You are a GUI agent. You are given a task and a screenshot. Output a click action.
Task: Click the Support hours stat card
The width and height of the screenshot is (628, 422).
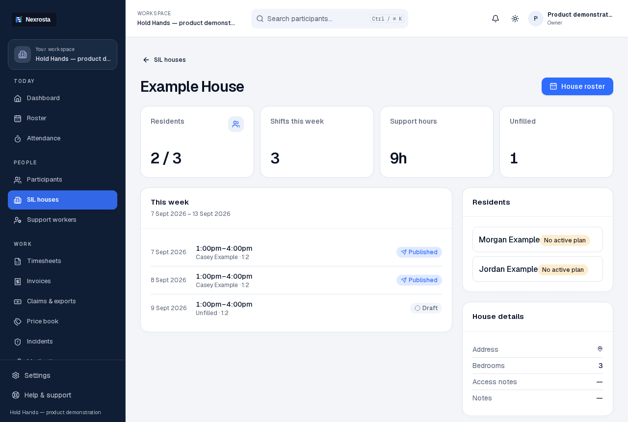point(437,142)
